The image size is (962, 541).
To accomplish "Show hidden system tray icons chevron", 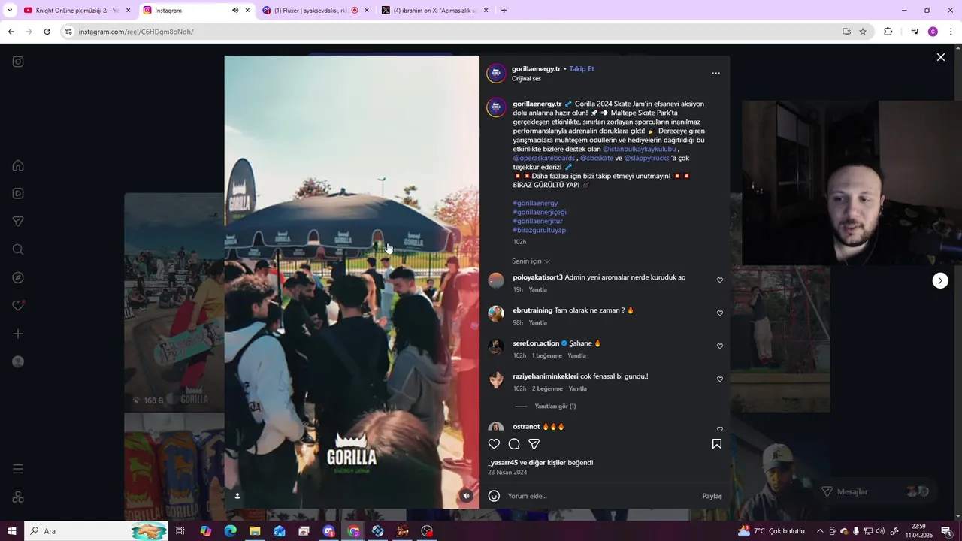I will click(x=820, y=531).
